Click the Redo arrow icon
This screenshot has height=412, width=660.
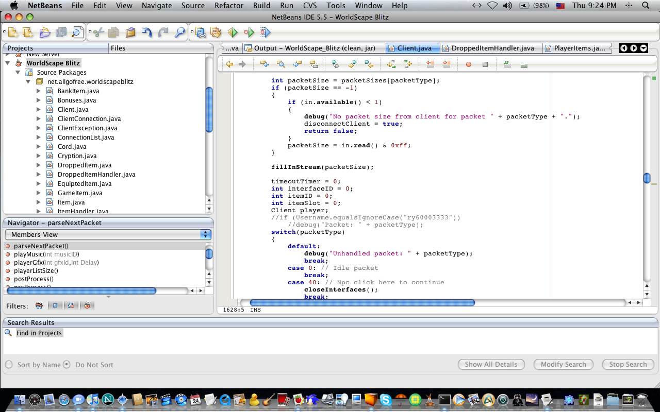[163, 32]
